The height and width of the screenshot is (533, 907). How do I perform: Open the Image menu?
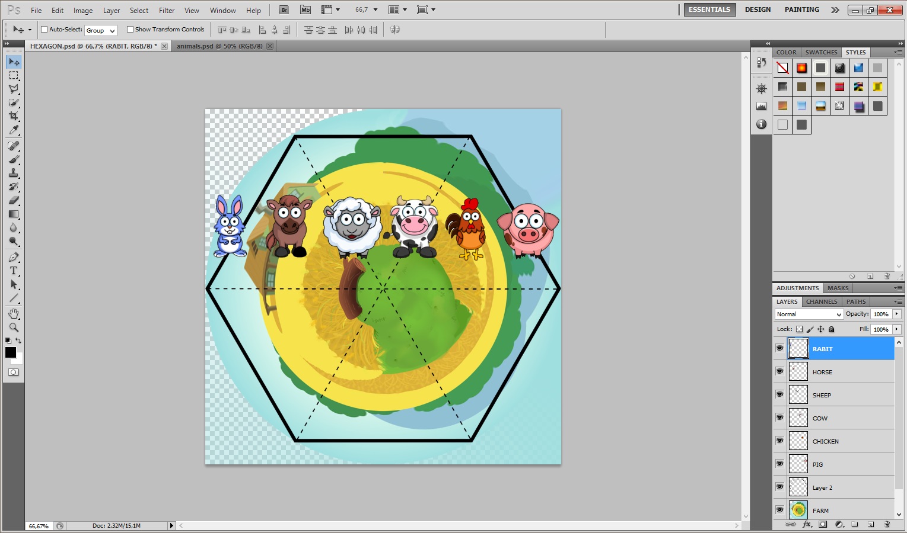[x=83, y=11]
